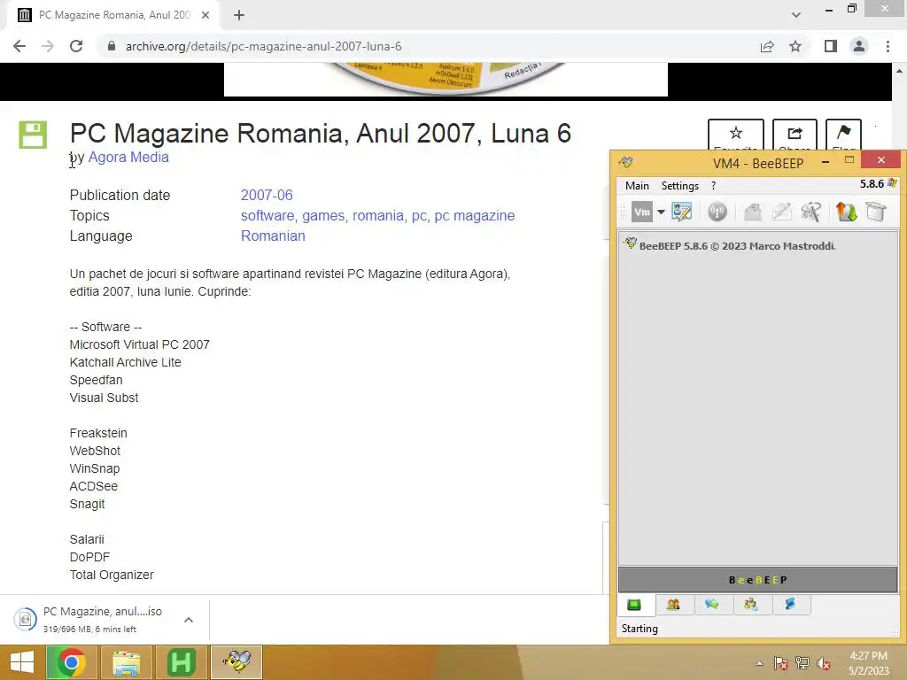Click the Vm user avatar in BeeBEEP toolbar
Viewport: 907px width, 680px height.
[x=641, y=212]
